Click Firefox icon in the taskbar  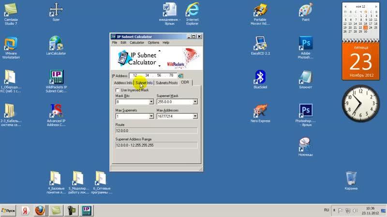point(40,210)
